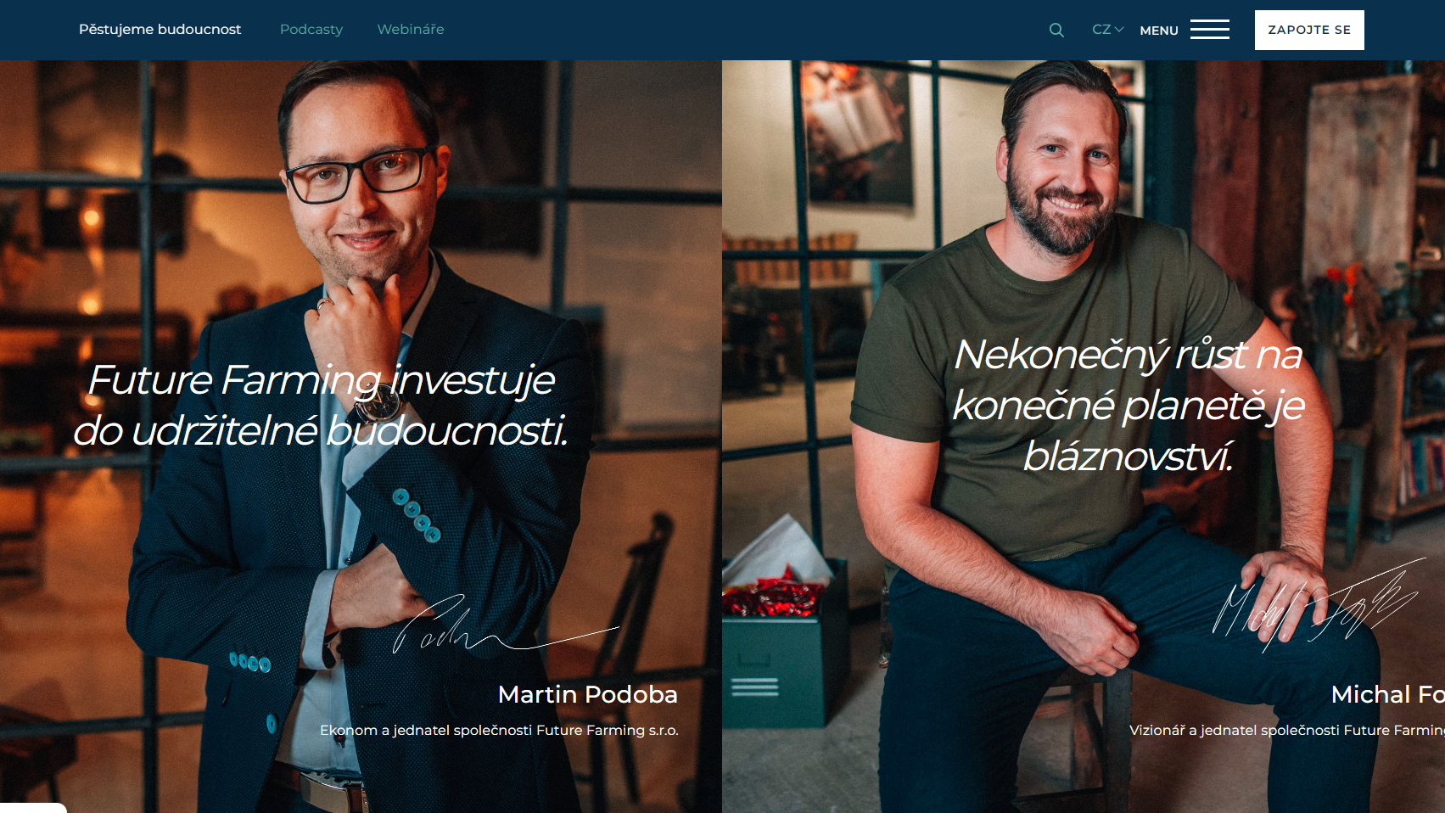Click Michal Fo's name heading
Image resolution: width=1445 pixels, height=813 pixels.
click(x=1387, y=694)
